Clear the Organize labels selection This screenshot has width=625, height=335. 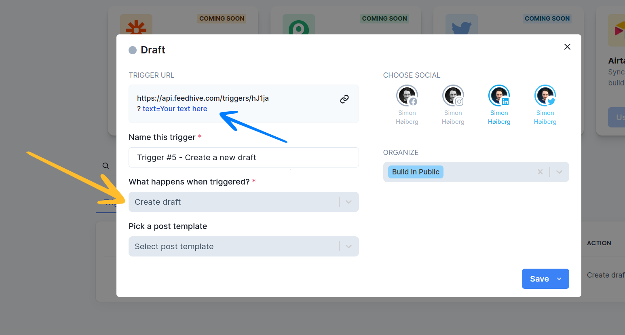tap(540, 172)
